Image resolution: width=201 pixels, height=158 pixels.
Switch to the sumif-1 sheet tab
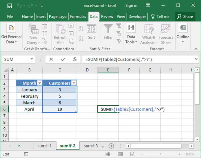[x=45, y=146]
